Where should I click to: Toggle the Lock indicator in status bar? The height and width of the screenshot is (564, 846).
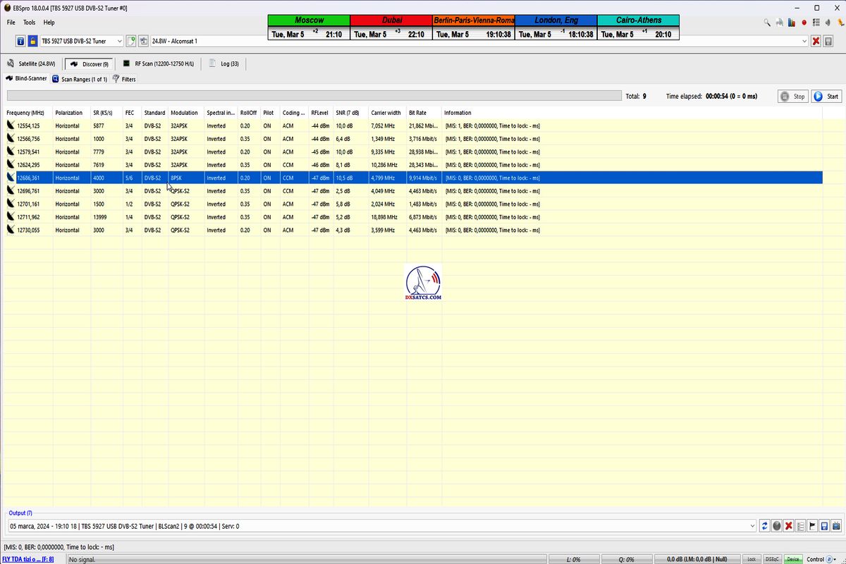(752, 559)
